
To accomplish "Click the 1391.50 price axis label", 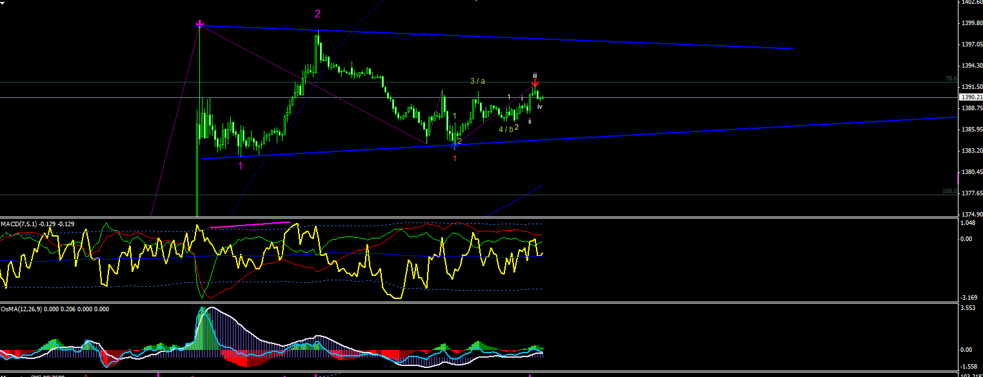I will pos(971,87).
